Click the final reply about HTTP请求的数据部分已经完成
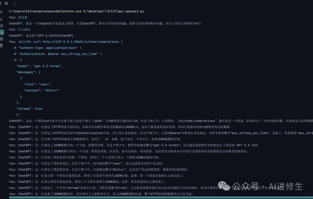Viewport: 313px width, 199px height. click(x=101, y=194)
